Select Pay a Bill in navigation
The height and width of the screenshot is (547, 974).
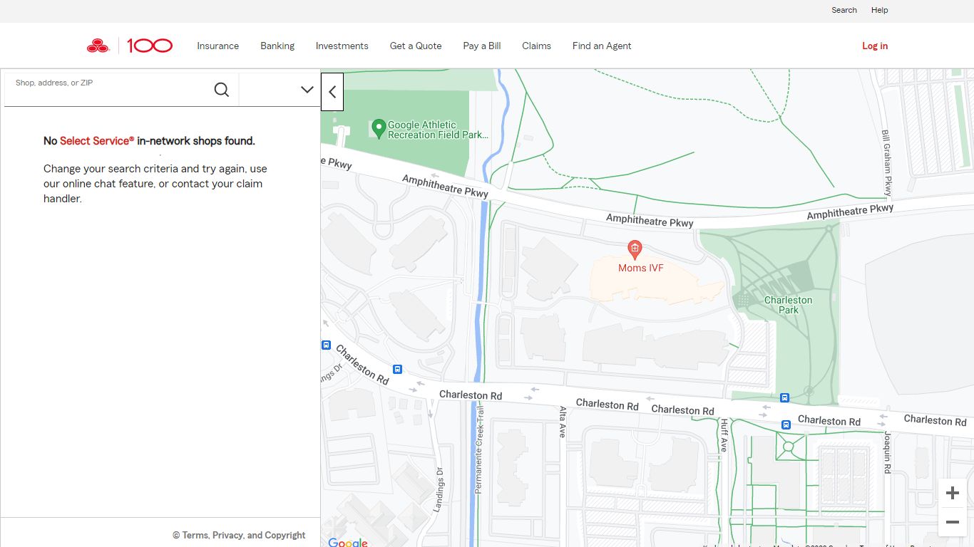point(482,46)
